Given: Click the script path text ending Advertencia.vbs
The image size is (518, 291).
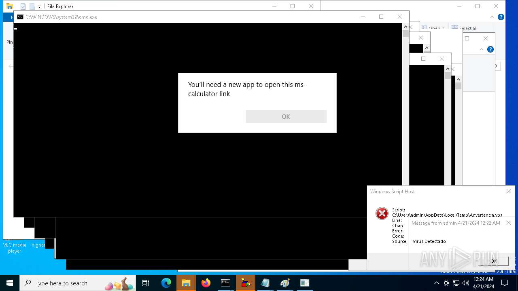Looking at the screenshot, I should (x=447, y=215).
